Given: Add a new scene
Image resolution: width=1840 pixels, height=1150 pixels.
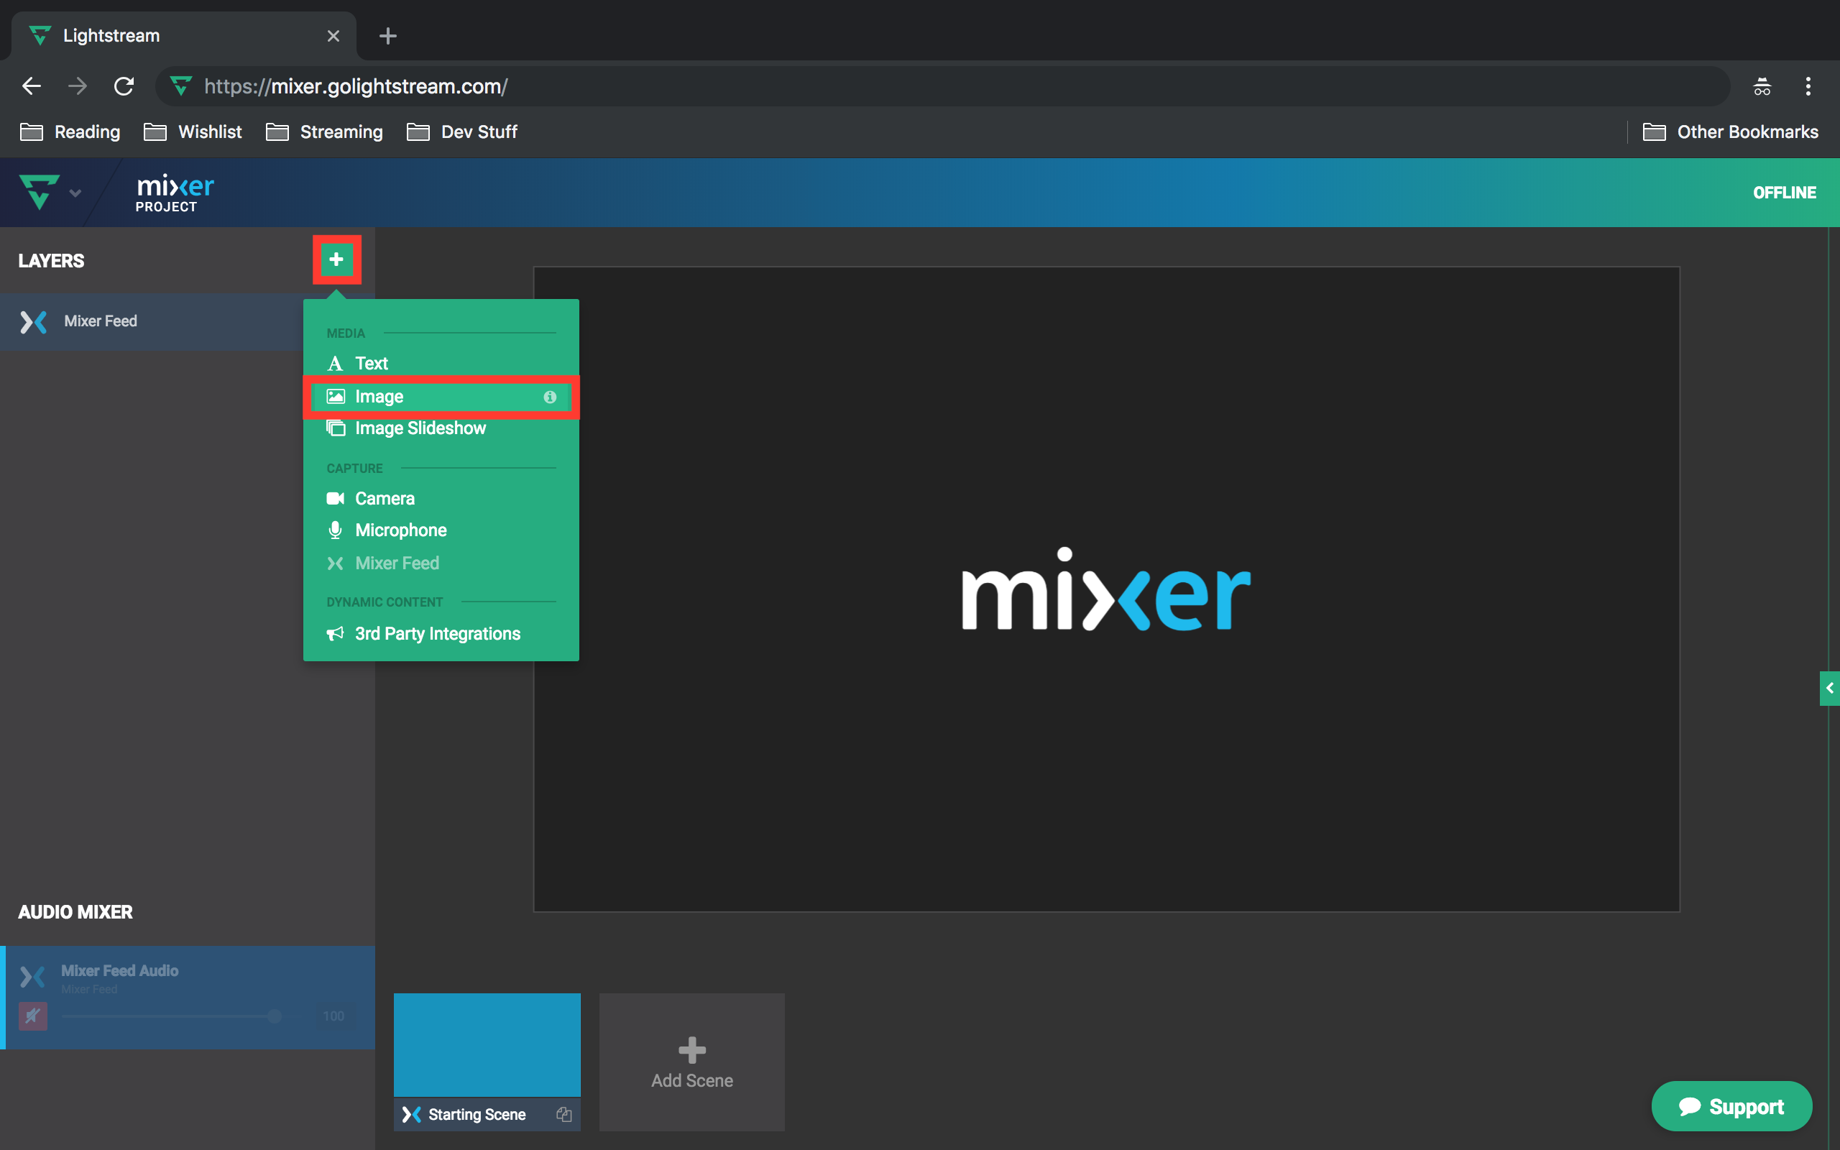Looking at the screenshot, I should click(x=691, y=1061).
